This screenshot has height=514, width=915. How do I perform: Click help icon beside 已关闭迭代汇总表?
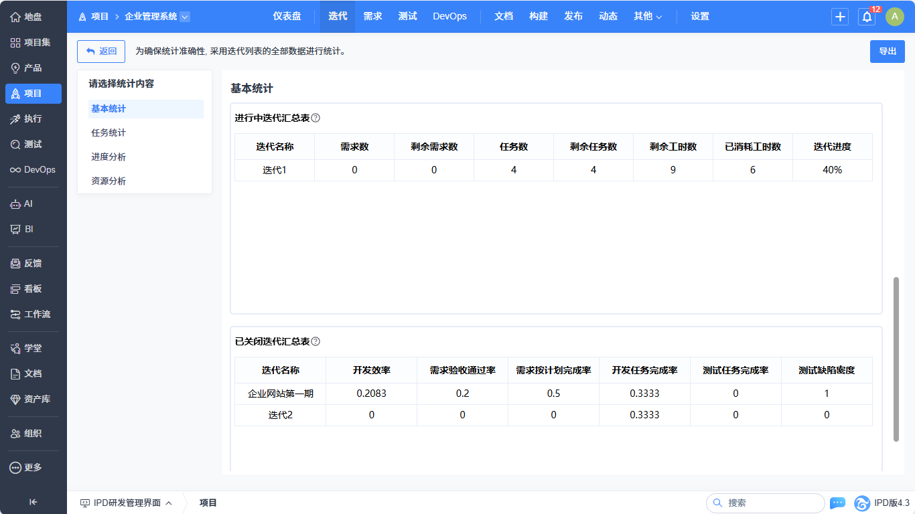(x=315, y=341)
